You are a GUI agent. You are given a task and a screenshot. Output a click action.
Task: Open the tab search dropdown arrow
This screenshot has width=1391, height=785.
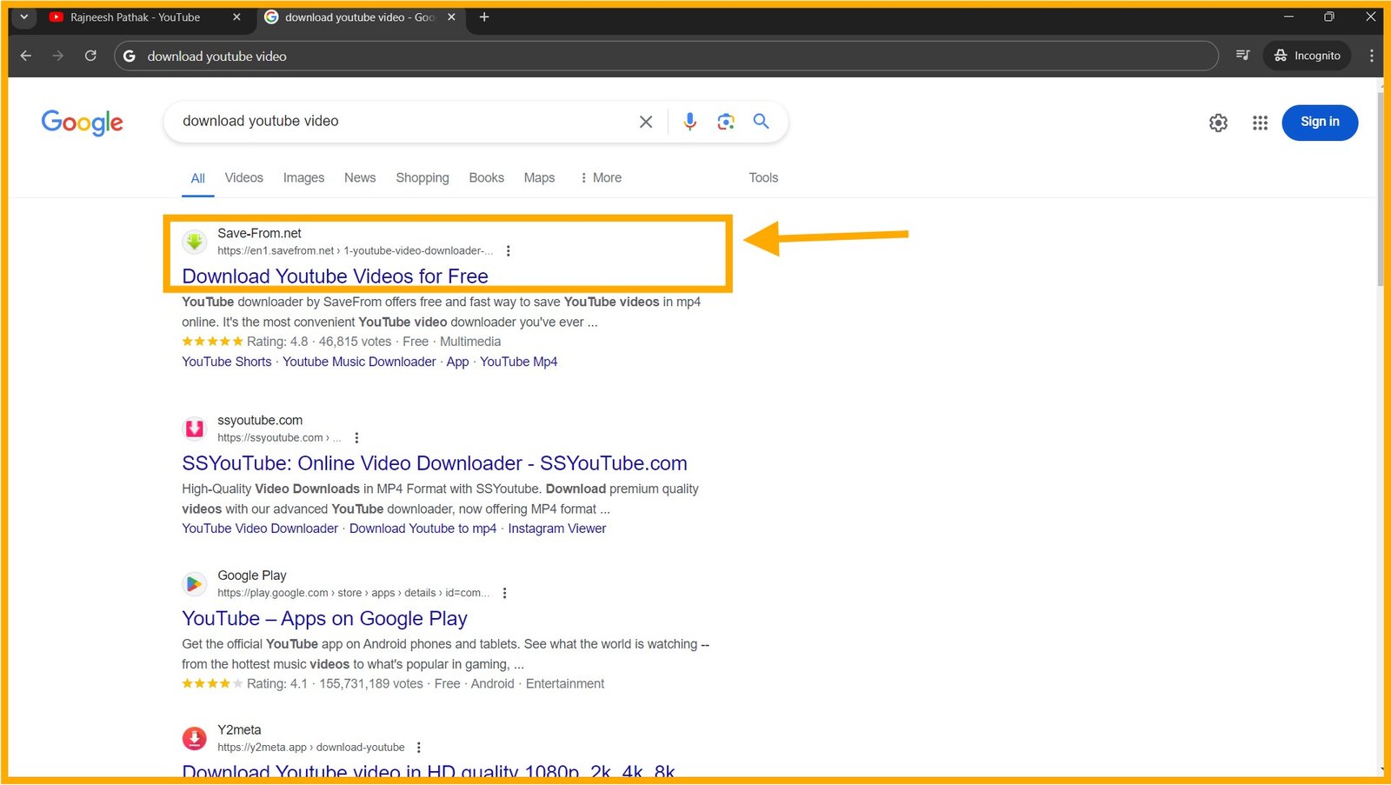pyautogui.click(x=24, y=17)
